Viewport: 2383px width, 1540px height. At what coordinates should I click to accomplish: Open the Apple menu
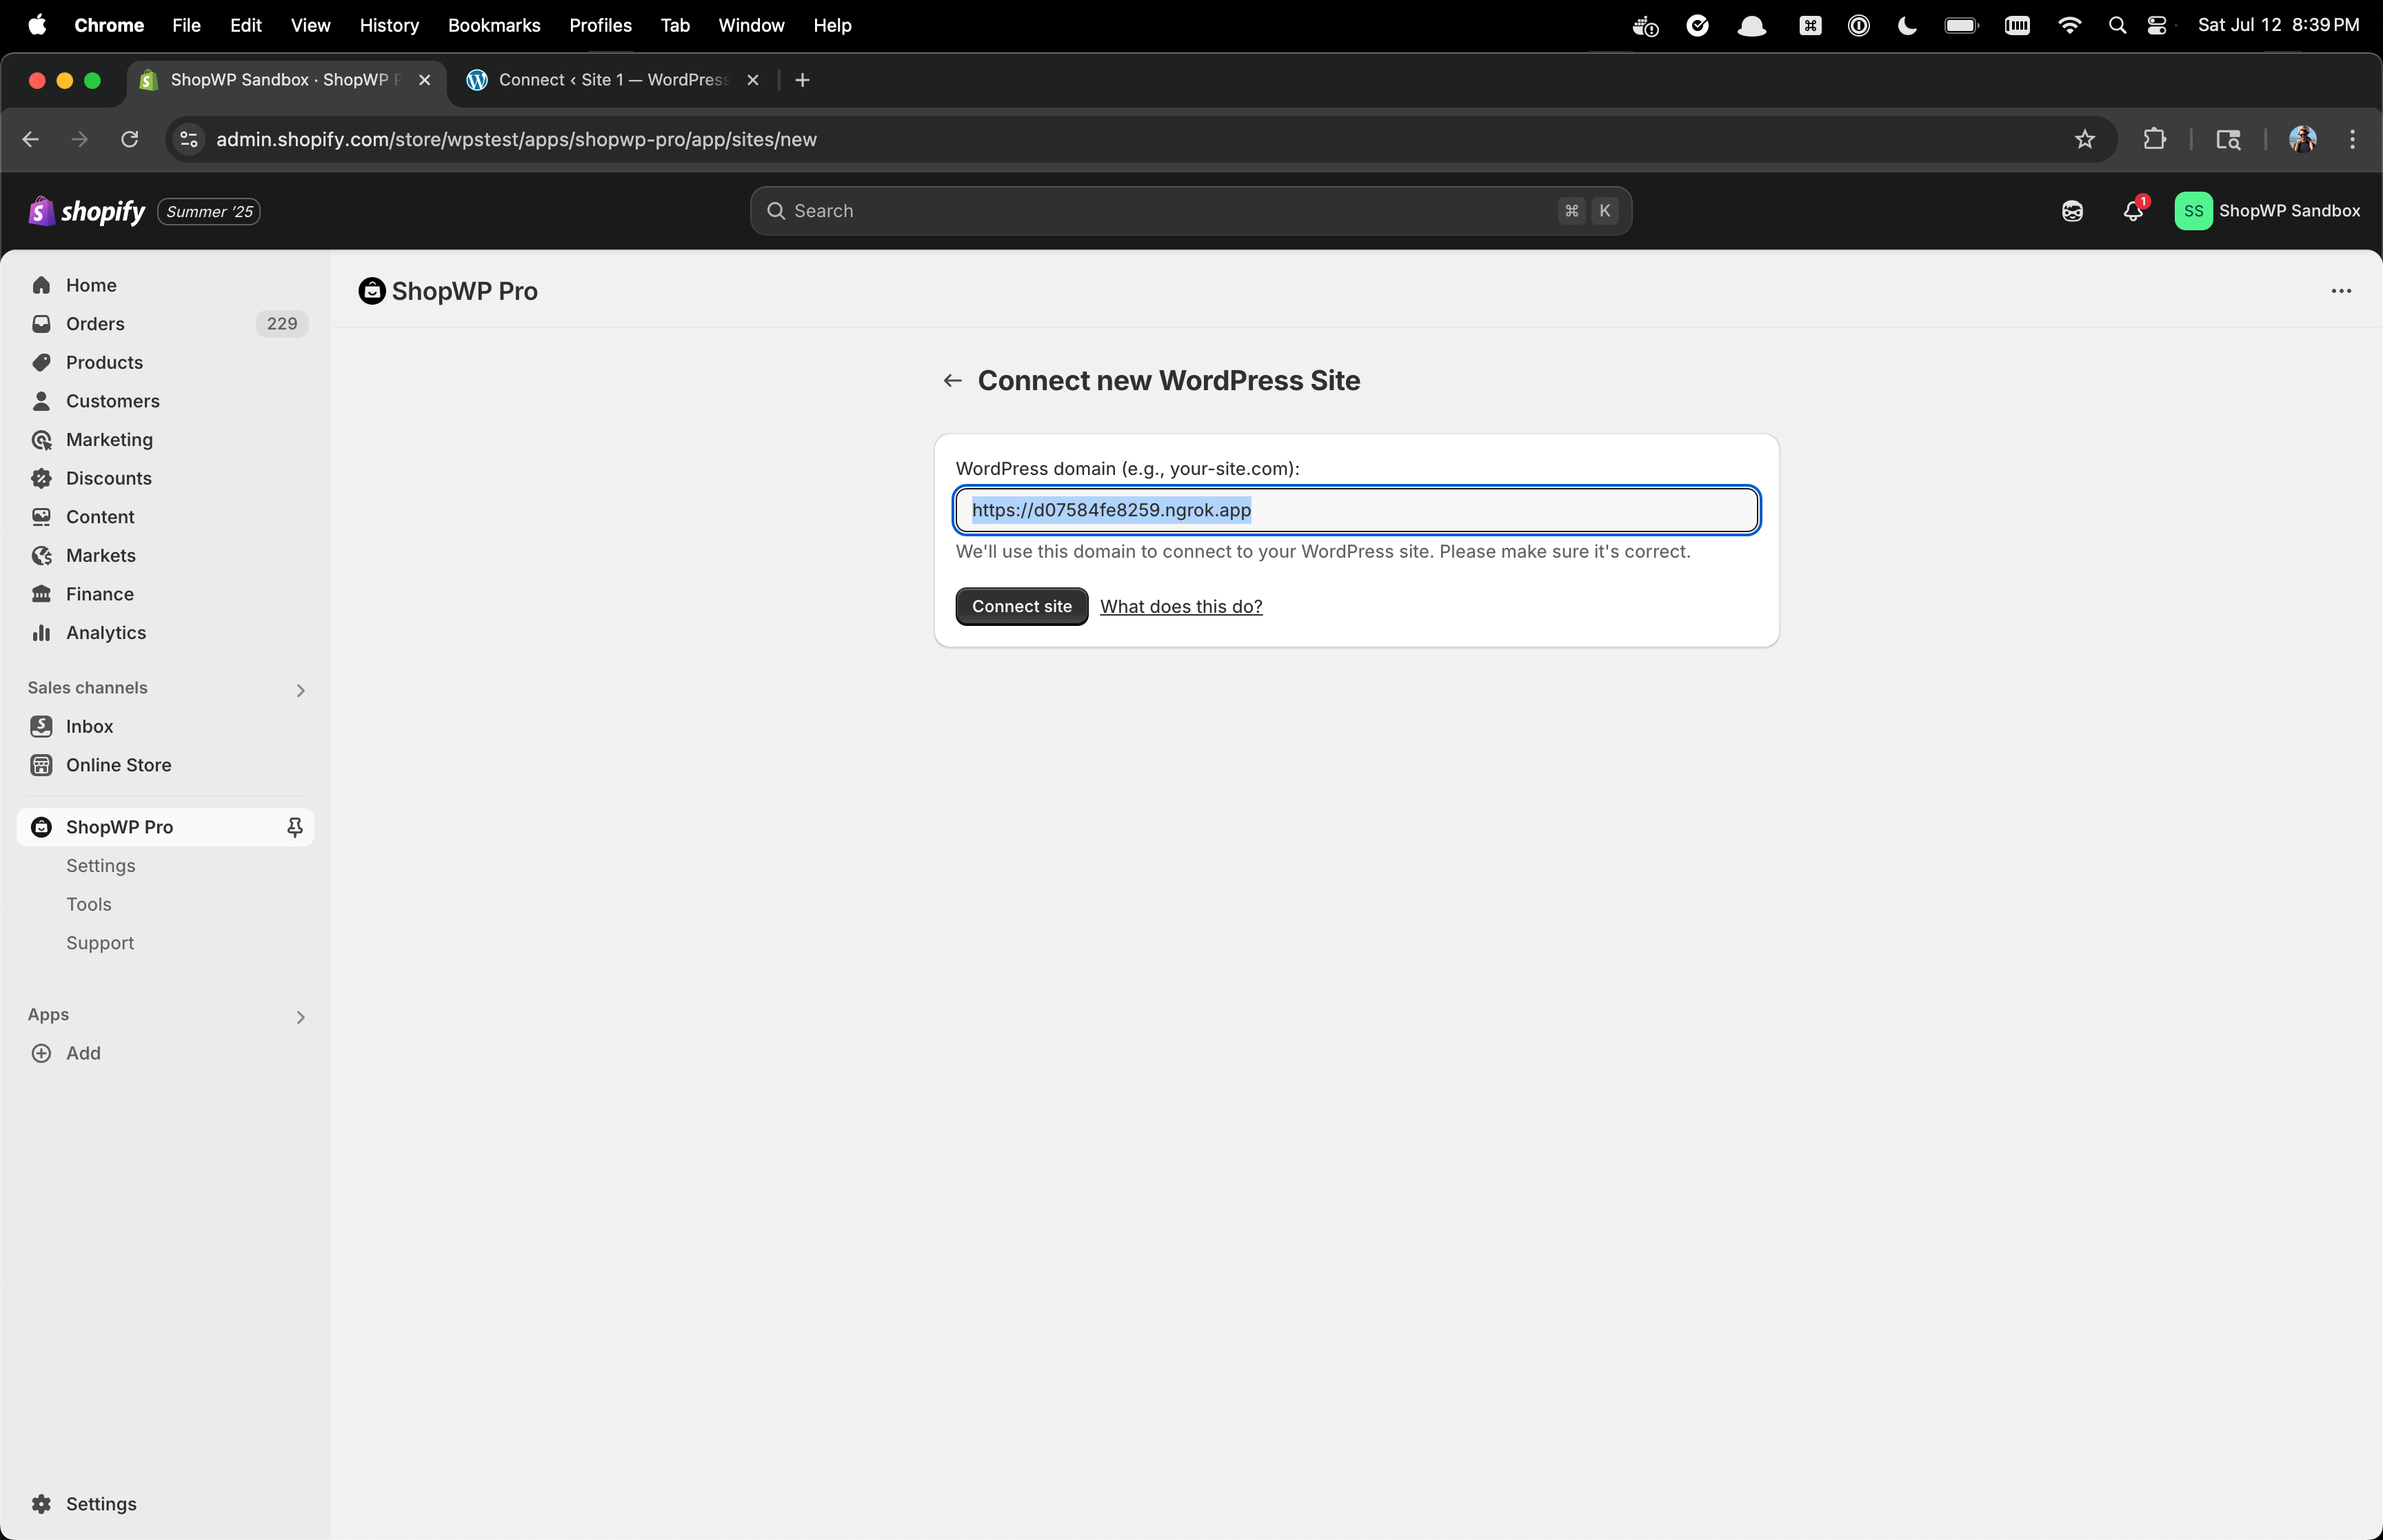click(37, 25)
